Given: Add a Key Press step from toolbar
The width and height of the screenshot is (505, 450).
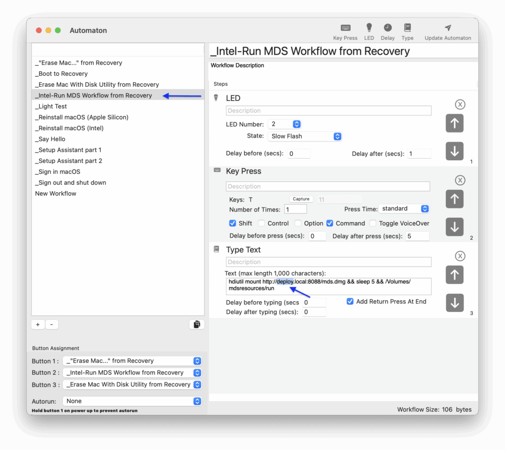Looking at the screenshot, I should click(345, 32).
